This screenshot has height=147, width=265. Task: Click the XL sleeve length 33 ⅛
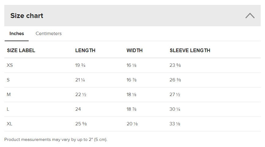click(175, 124)
